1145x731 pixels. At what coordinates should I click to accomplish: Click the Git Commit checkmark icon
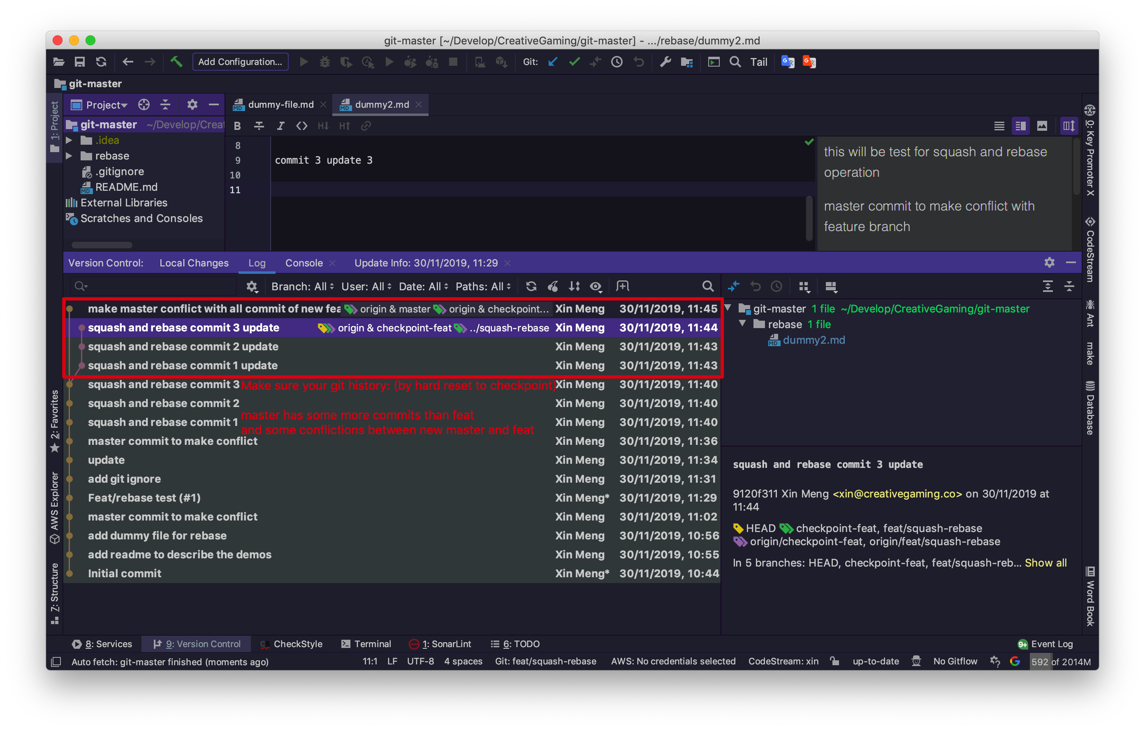point(574,62)
